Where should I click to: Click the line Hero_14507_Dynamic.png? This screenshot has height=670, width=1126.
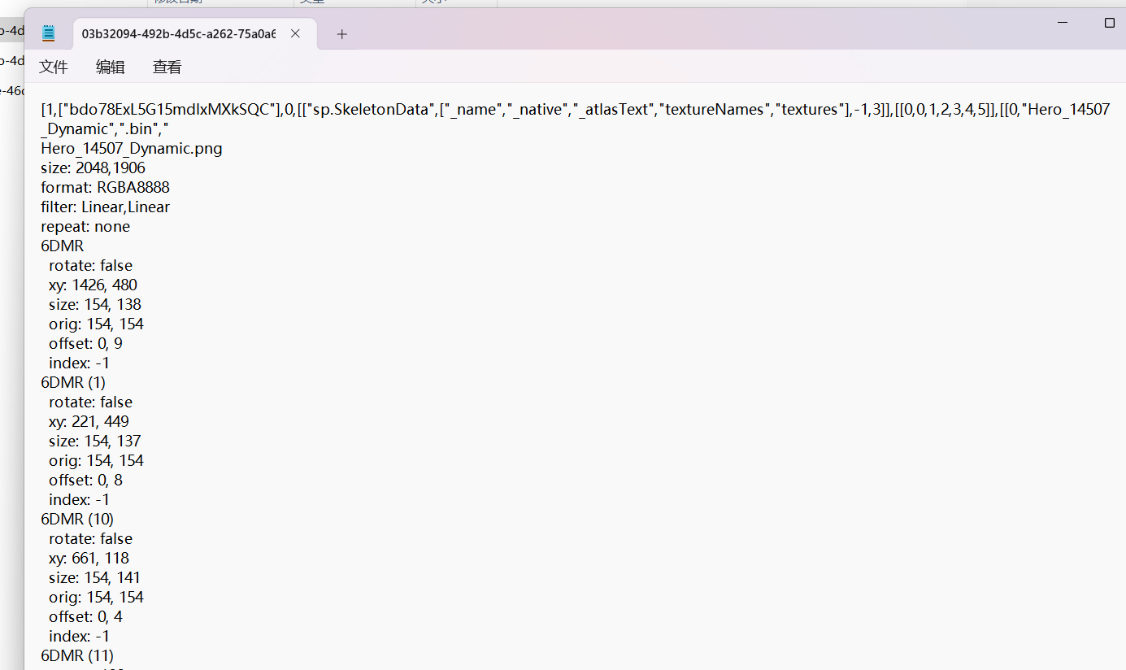(x=132, y=148)
